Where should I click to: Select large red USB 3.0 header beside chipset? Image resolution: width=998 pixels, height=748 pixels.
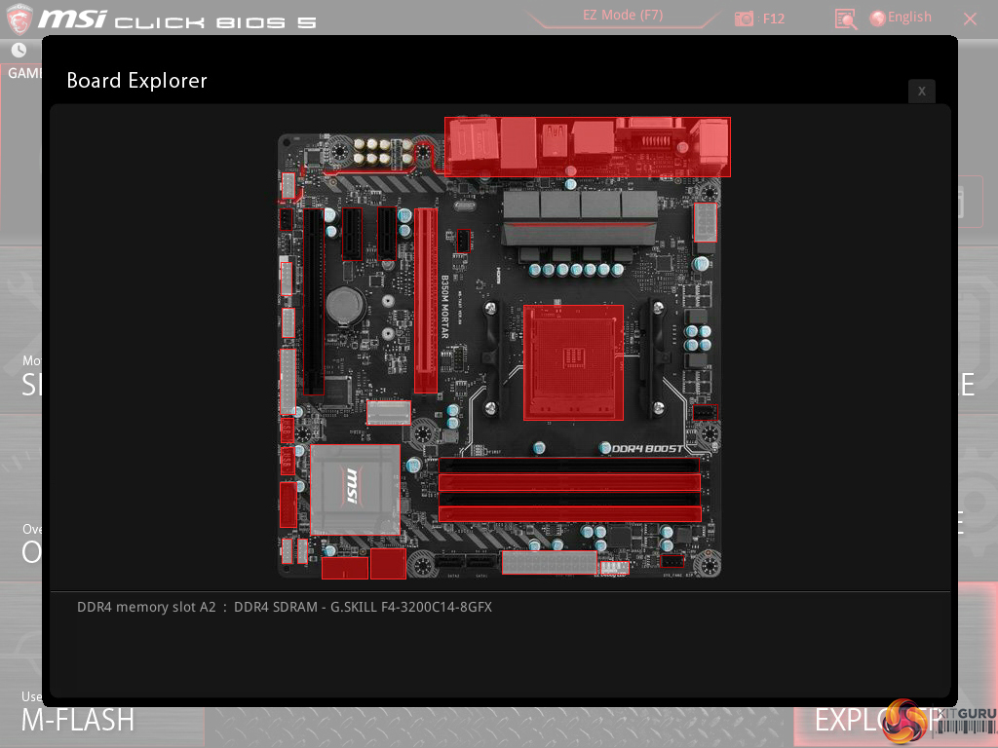tap(288, 505)
